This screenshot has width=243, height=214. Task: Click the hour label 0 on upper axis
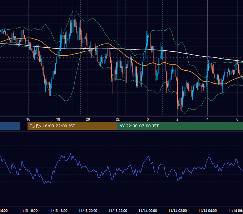148,119
